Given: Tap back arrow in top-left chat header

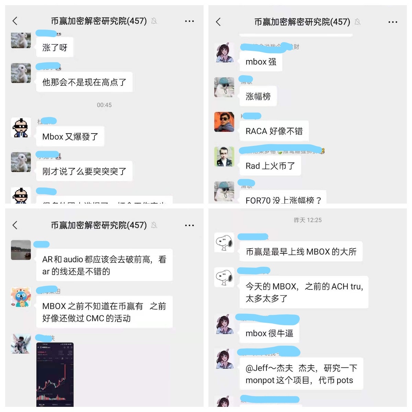Looking at the screenshot, I should (x=15, y=21).
